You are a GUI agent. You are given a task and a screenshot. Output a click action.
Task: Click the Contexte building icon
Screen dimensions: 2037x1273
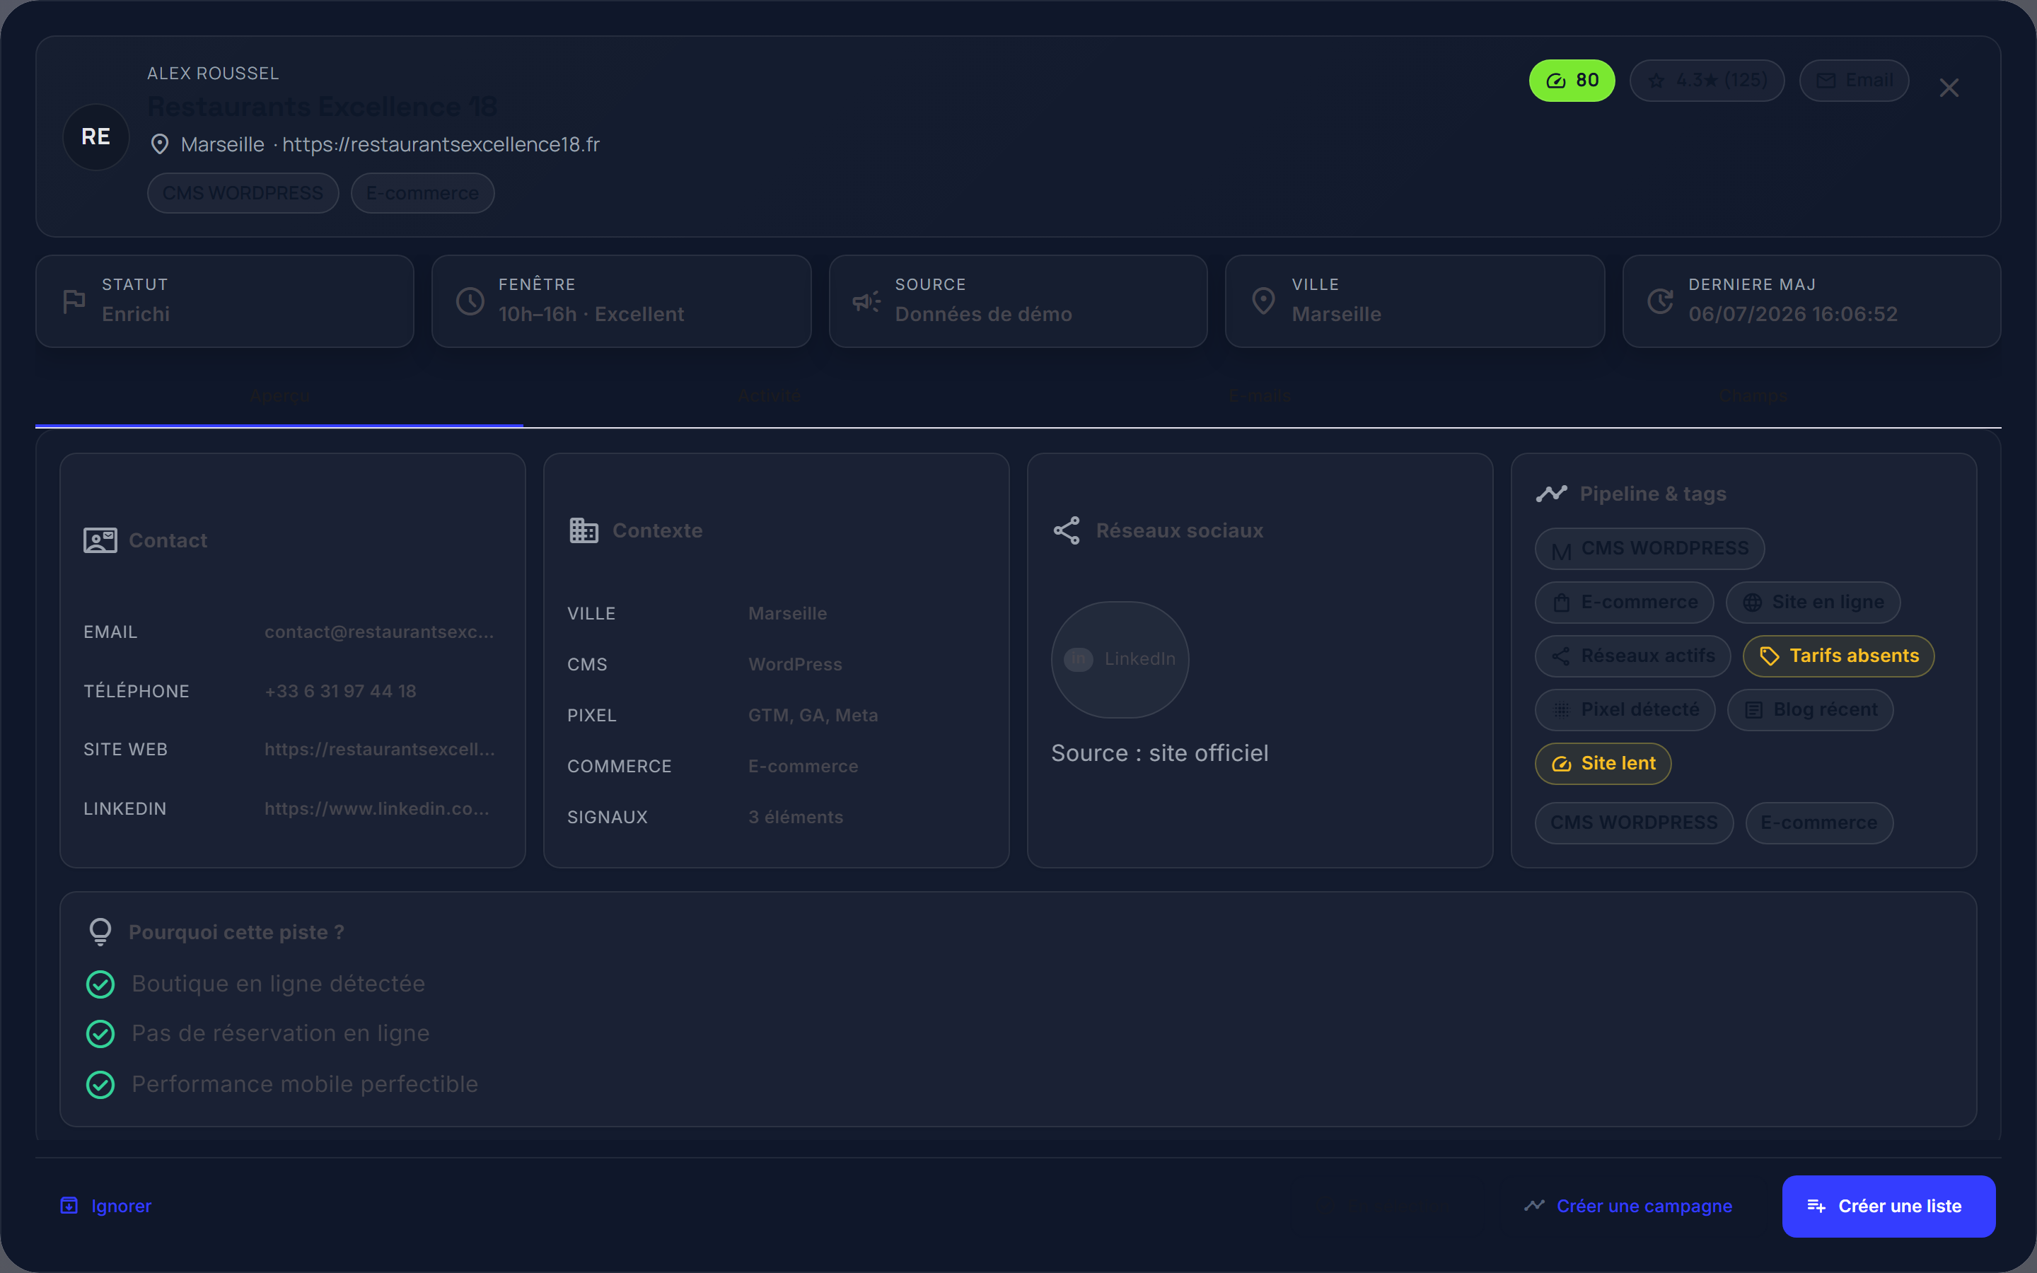pyautogui.click(x=584, y=530)
